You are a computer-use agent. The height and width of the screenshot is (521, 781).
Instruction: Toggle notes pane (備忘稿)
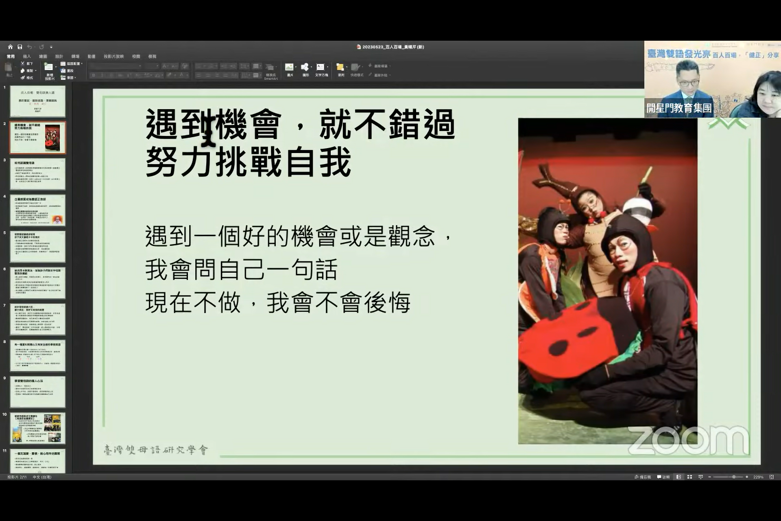643,477
